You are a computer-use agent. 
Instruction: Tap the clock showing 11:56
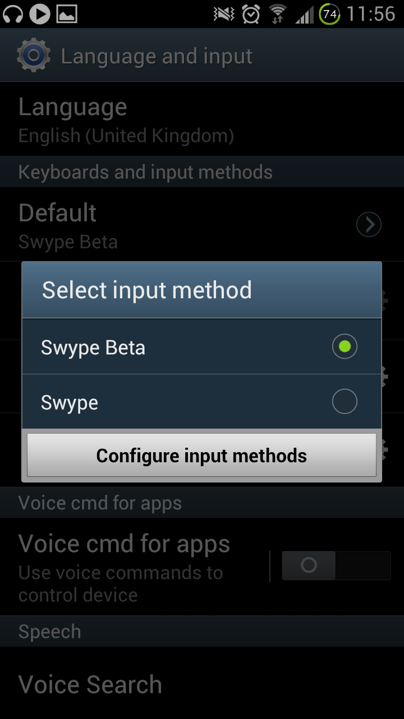point(371,14)
